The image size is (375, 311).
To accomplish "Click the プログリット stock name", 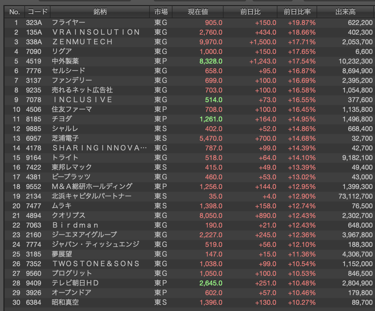I will 72,273.
